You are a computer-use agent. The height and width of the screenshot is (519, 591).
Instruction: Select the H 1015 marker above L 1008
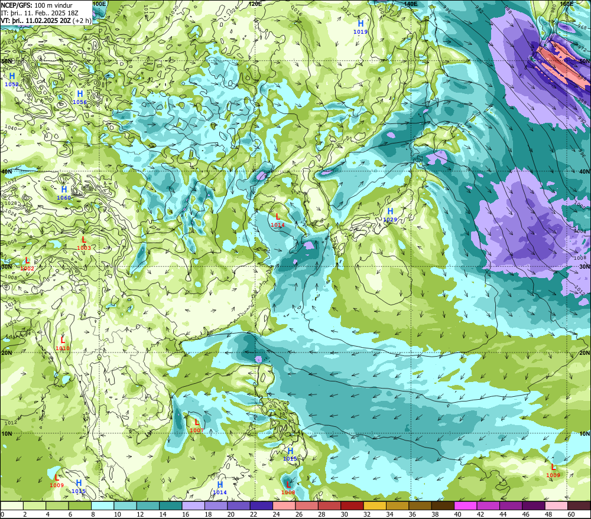290,454
